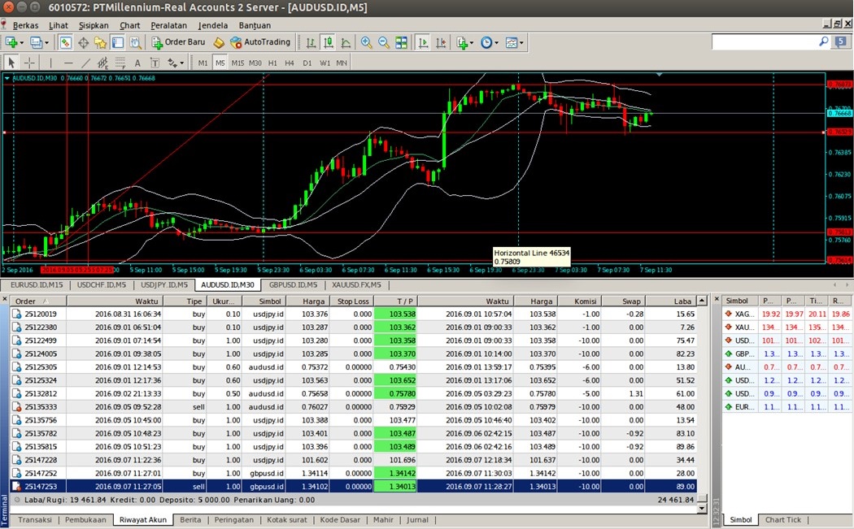854x529 pixels.
Task: Sort history by the Simbol column header
Action: coord(264,301)
